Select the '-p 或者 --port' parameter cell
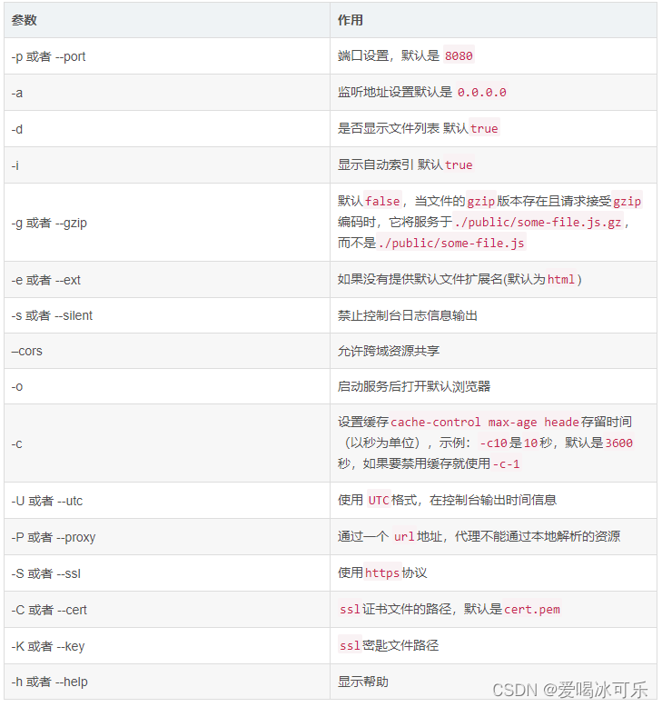Image resolution: width=662 pixels, height=707 pixels. coord(167,56)
